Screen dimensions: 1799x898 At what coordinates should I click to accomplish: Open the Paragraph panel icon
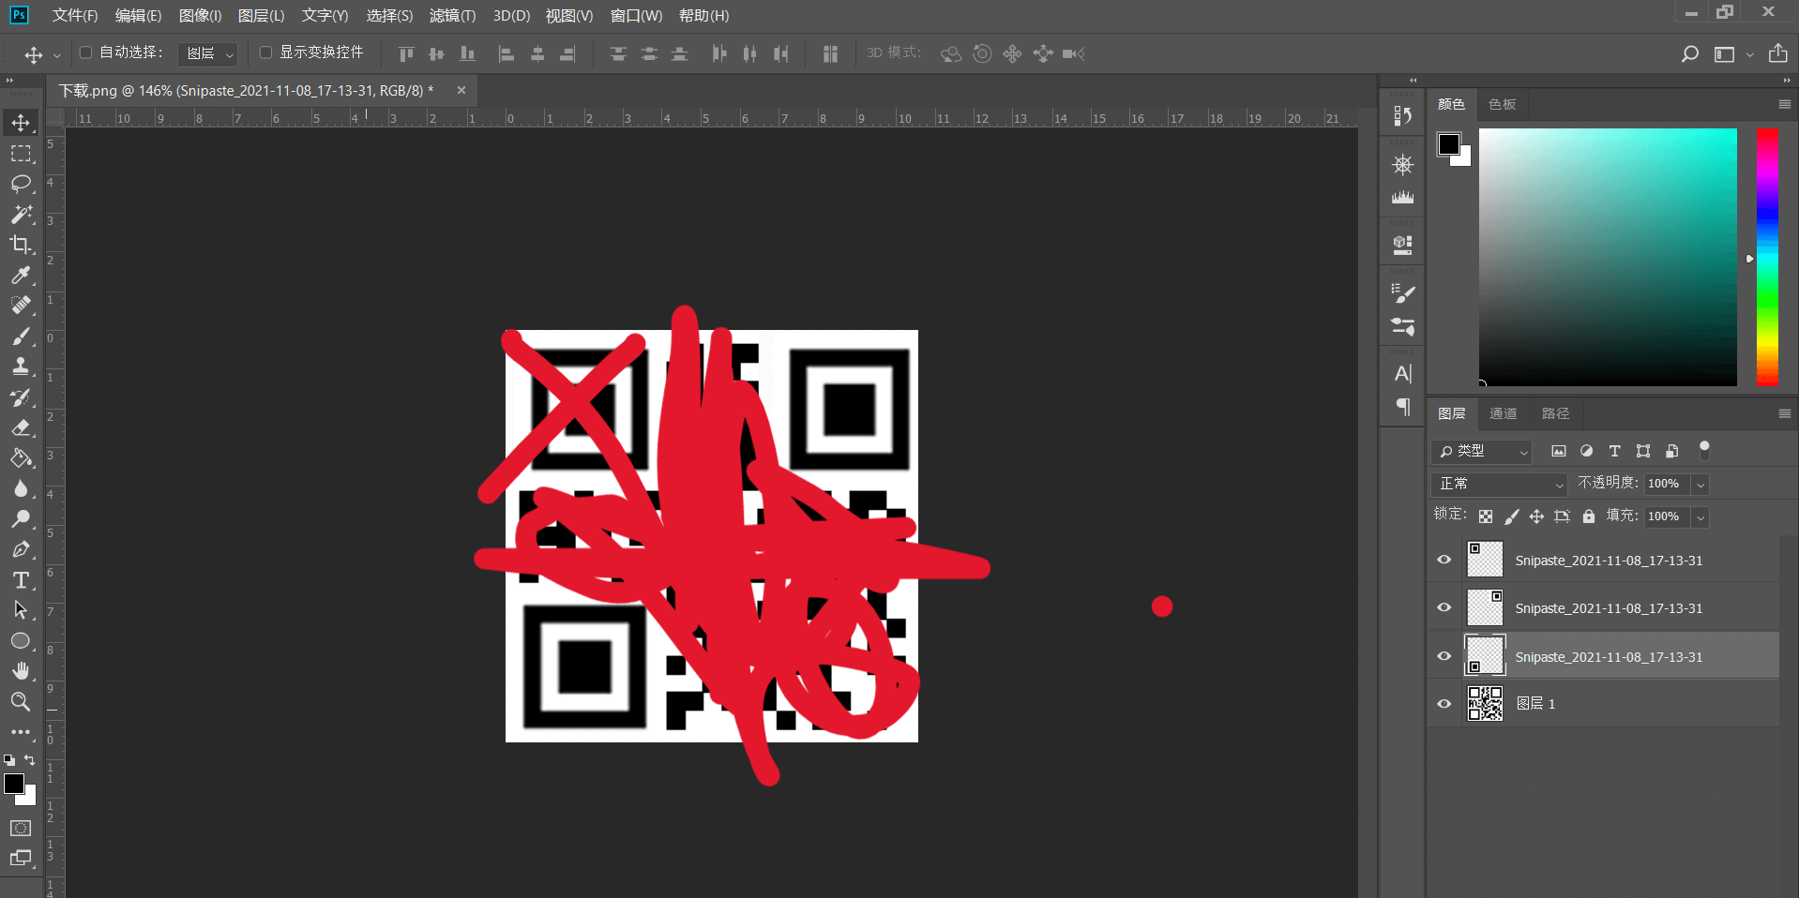[1402, 407]
